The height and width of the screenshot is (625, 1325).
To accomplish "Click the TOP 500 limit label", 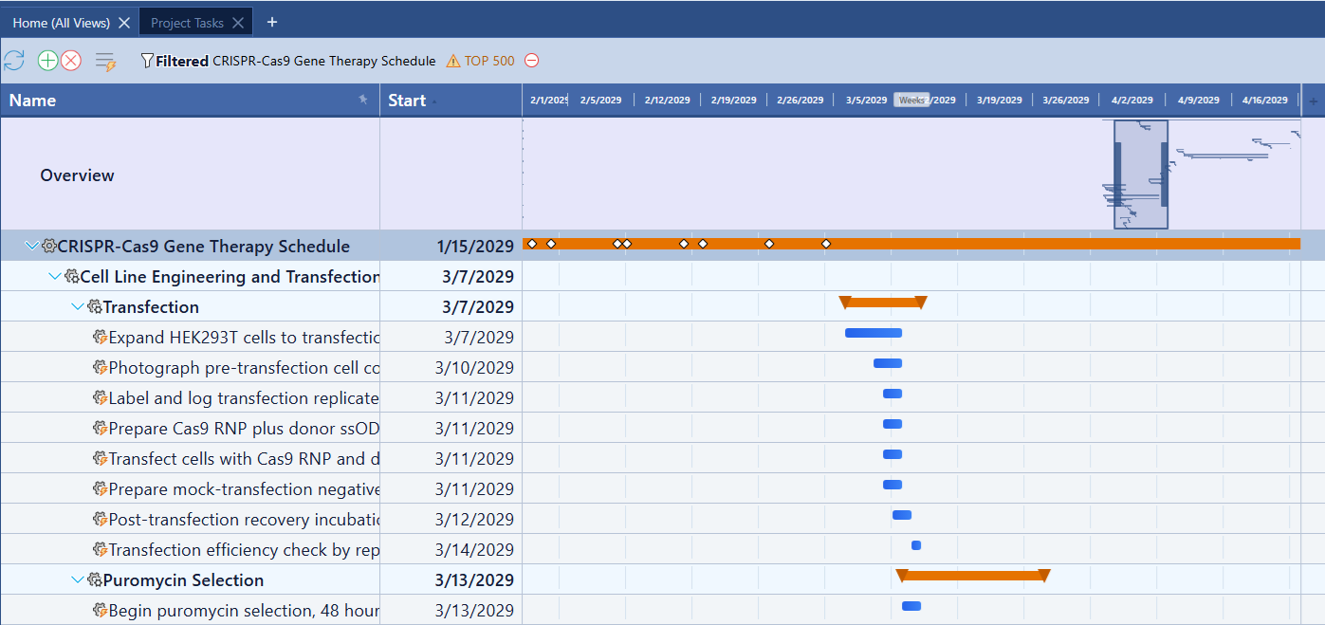I will point(489,61).
